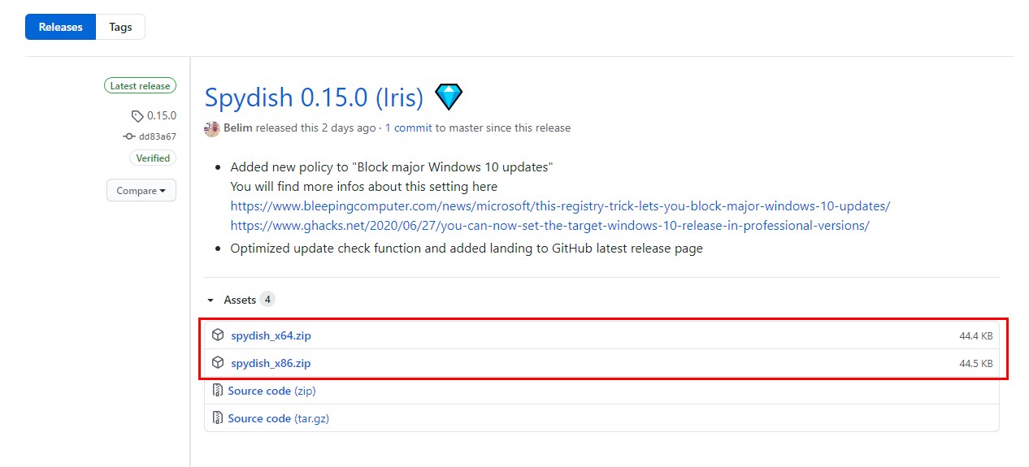Click the Latest release label

point(140,86)
